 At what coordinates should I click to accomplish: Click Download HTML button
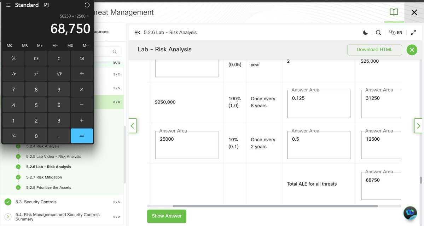tap(374, 50)
